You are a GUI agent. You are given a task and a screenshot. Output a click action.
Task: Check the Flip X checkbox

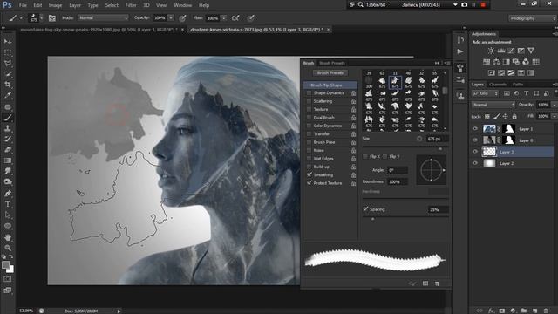pyautogui.click(x=365, y=157)
